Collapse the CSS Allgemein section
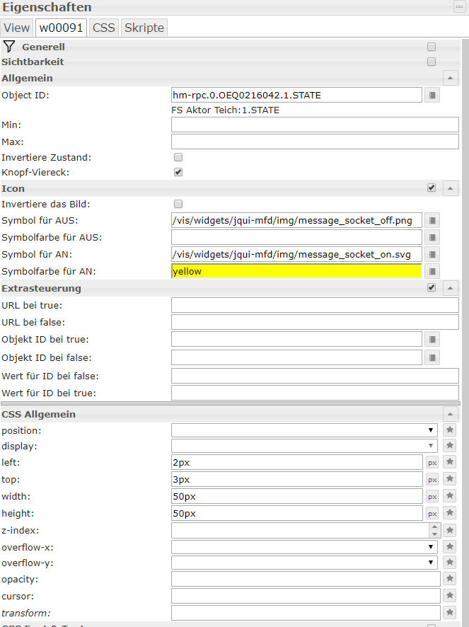Viewport: 469px width, 627px height. [450, 414]
